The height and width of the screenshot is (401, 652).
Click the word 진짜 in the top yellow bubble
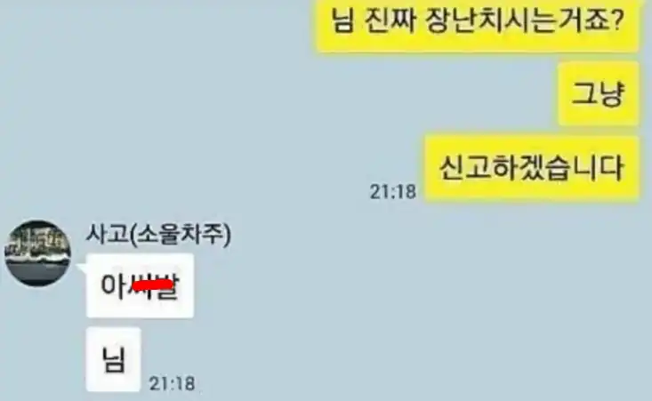click(391, 21)
